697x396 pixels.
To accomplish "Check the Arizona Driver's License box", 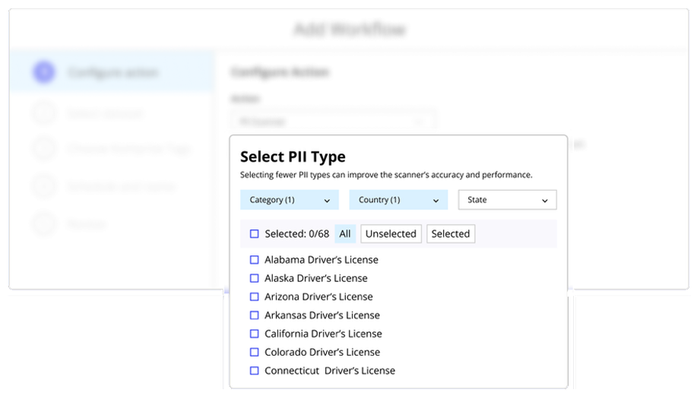I will click(x=255, y=296).
